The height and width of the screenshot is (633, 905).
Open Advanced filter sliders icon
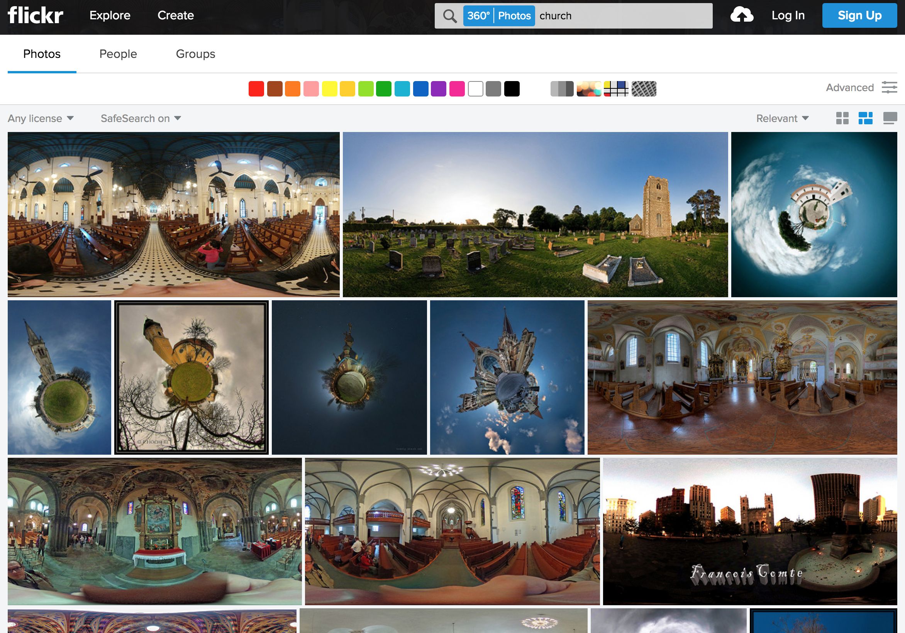[889, 88]
